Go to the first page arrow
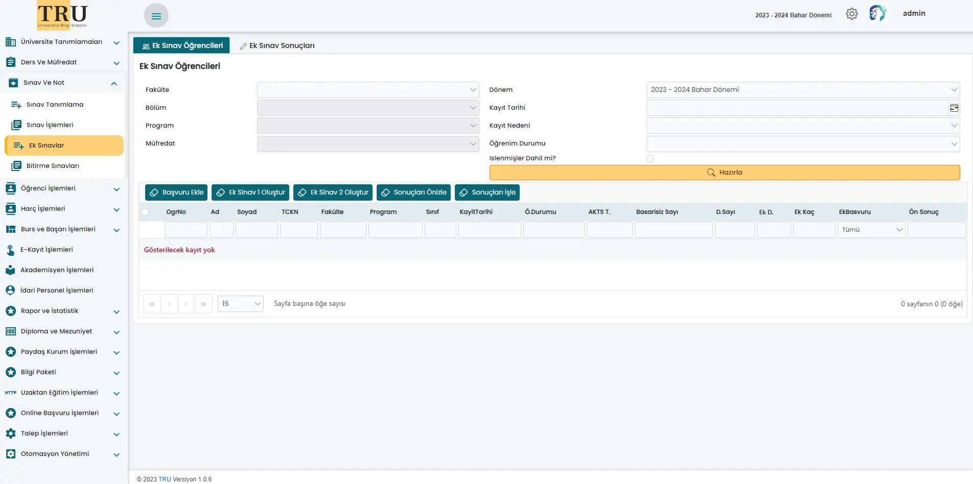The image size is (973, 484). click(x=152, y=304)
